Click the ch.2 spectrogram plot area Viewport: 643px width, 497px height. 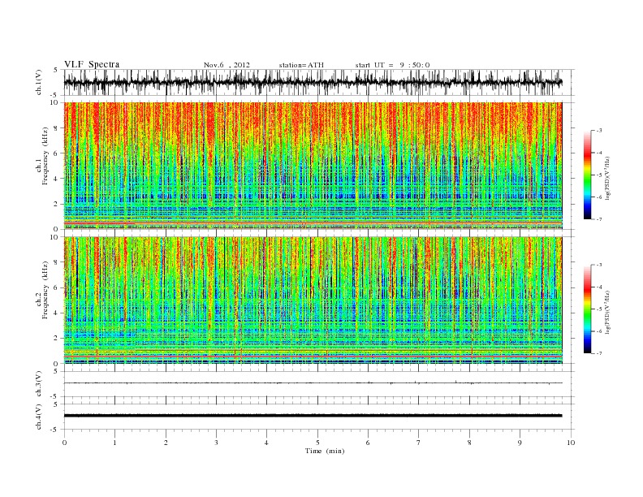point(313,300)
